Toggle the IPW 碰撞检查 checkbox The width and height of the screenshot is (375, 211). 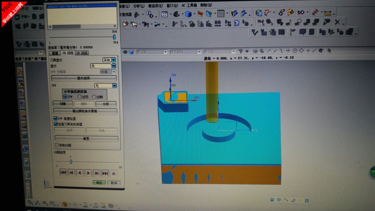point(55,119)
